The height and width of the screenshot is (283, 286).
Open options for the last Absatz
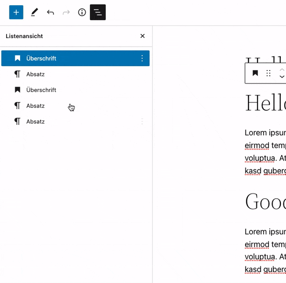[x=142, y=121]
